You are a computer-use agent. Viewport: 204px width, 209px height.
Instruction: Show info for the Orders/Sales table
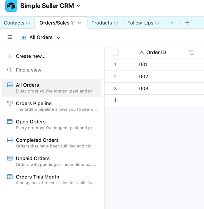tap(73, 23)
